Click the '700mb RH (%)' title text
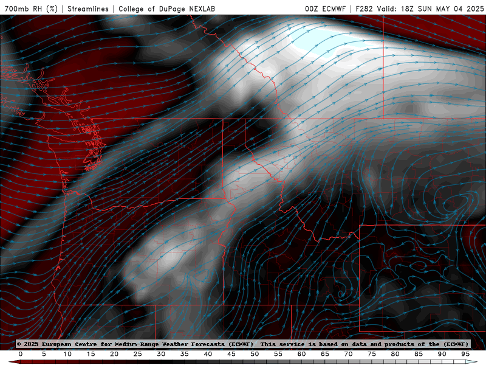 click(x=31, y=9)
